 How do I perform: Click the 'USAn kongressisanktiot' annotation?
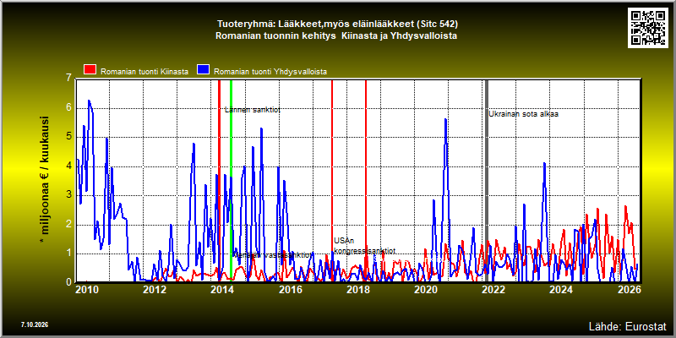364,246
